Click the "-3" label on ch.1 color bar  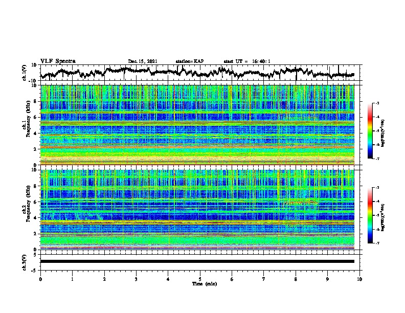point(377,103)
